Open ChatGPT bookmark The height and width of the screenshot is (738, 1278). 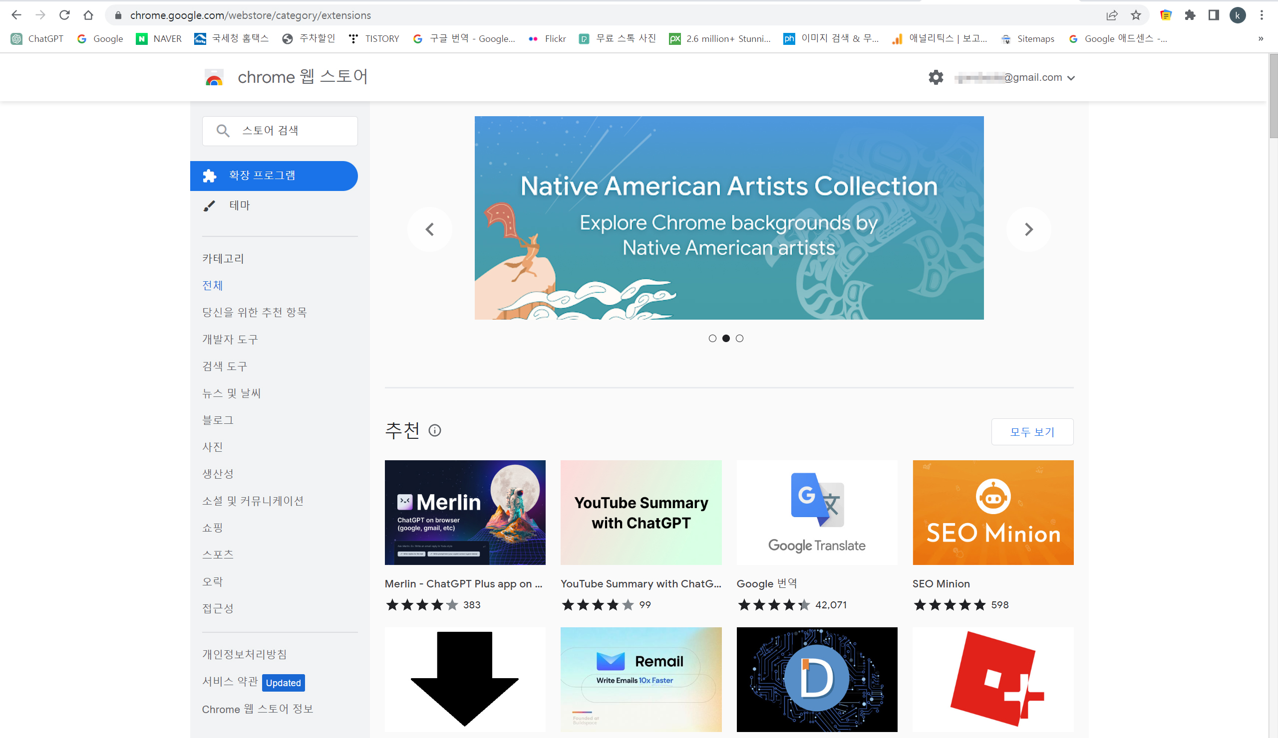[x=37, y=39]
